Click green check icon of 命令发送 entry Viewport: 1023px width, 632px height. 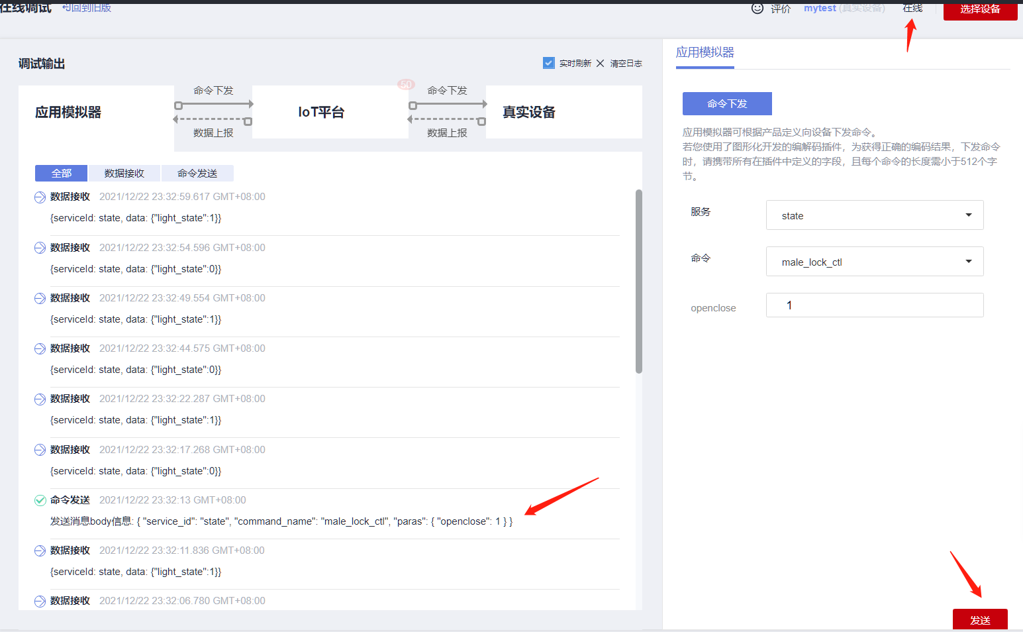(40, 500)
